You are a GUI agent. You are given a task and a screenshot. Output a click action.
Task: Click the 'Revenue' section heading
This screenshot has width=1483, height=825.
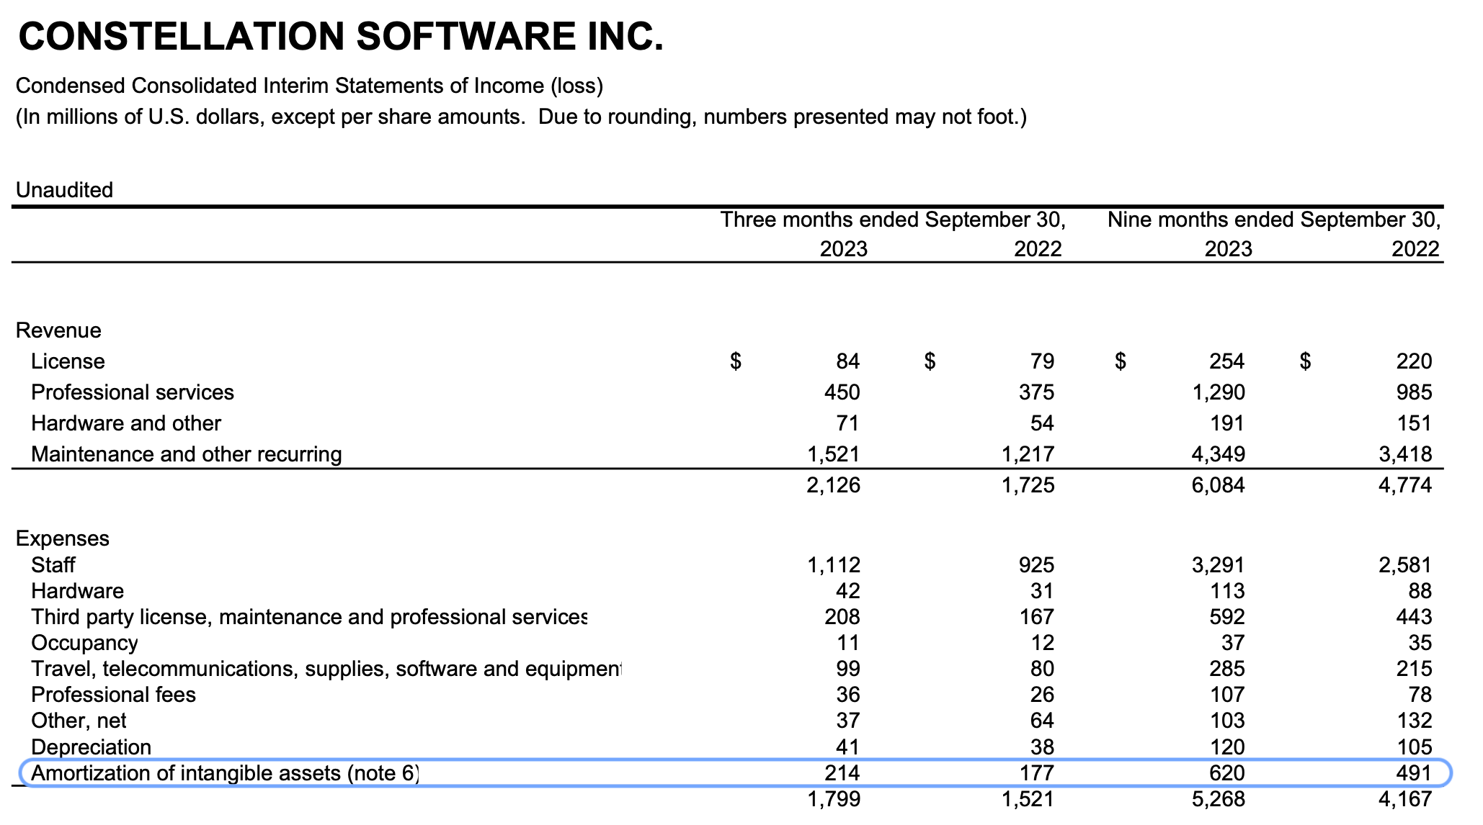tap(58, 330)
